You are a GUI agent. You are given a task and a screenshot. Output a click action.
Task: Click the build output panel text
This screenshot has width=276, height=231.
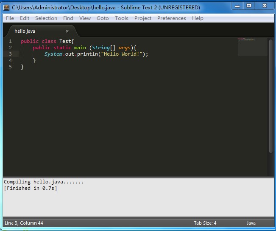pos(44,185)
